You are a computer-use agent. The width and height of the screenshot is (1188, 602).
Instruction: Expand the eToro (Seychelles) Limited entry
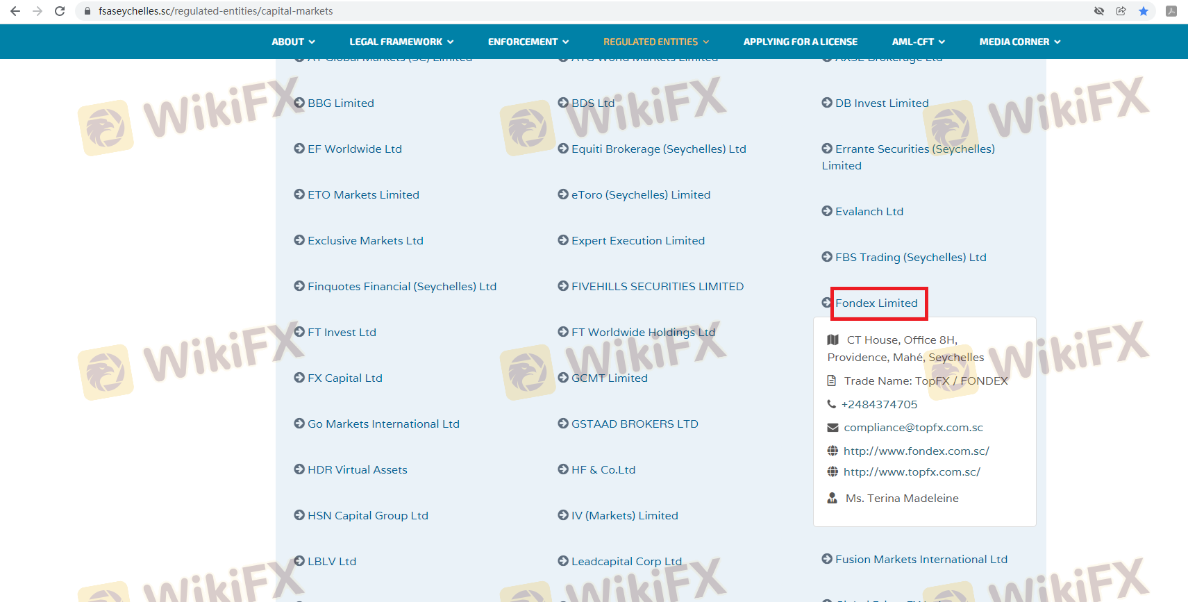tap(640, 195)
